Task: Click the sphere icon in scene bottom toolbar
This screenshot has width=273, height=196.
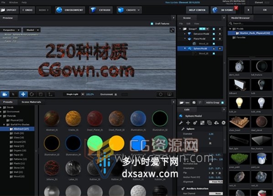Action: coord(194,103)
